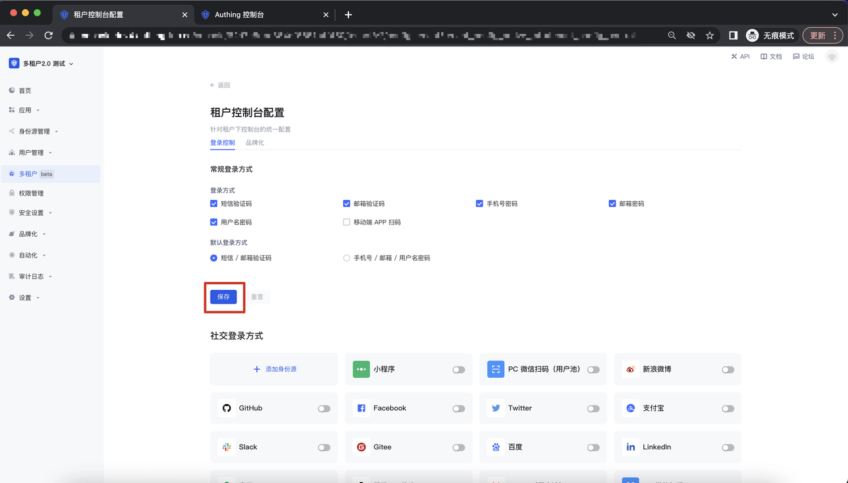Screen dimensions: 848x483
Task: Click the LinkedIn logo icon
Action: point(630,447)
